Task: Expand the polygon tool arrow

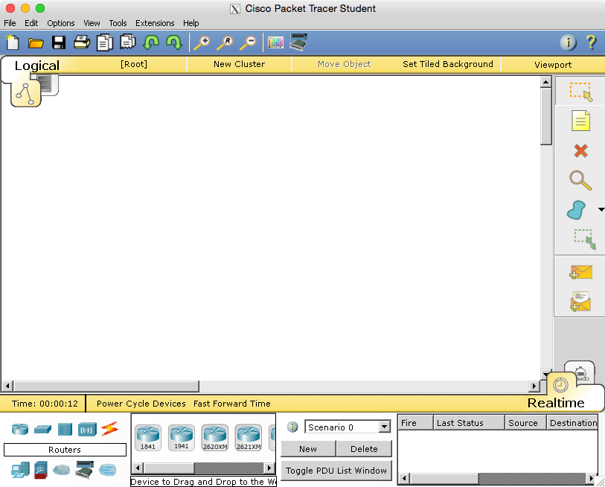Action: point(601,210)
